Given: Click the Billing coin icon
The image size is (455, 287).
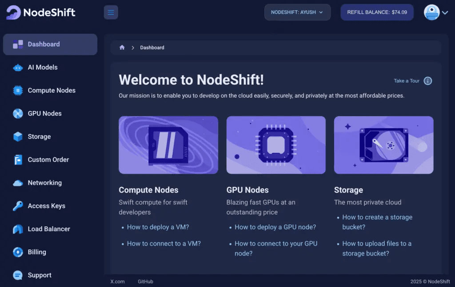Looking at the screenshot, I should [x=18, y=252].
